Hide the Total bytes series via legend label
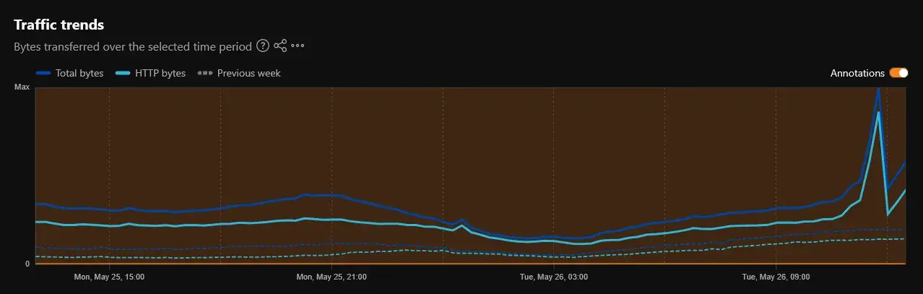This screenshot has width=923, height=294. 79,73
